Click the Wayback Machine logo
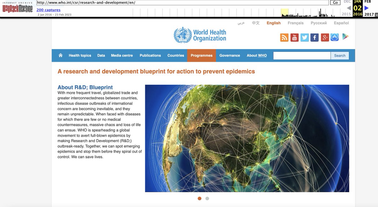 17,8
